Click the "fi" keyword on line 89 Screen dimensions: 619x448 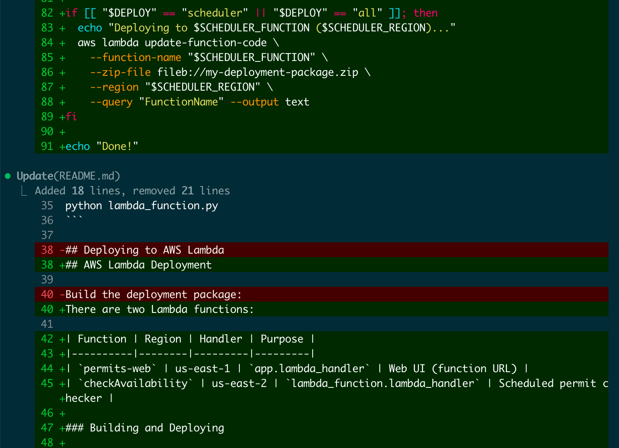point(71,117)
